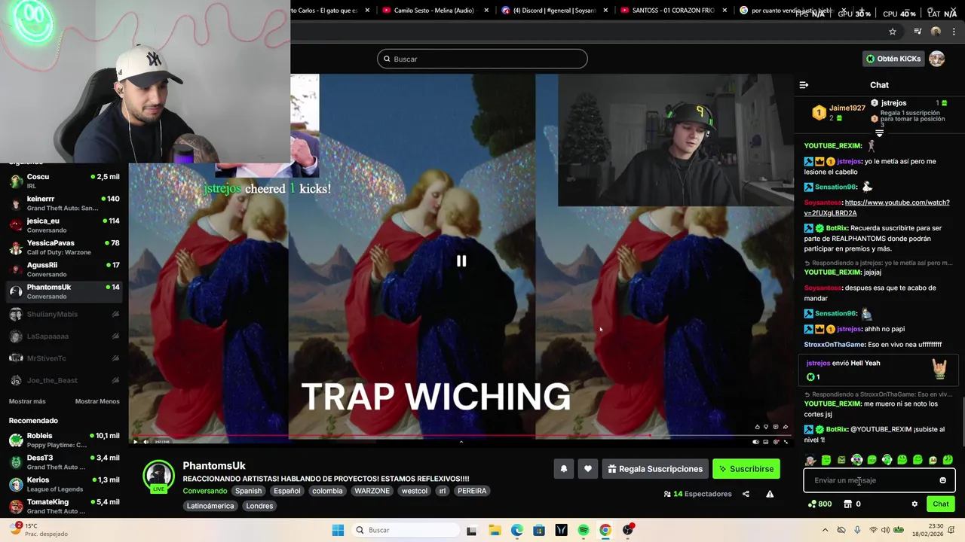Close the Discord #general tab
The image size is (965, 542).
pyautogui.click(x=605, y=11)
